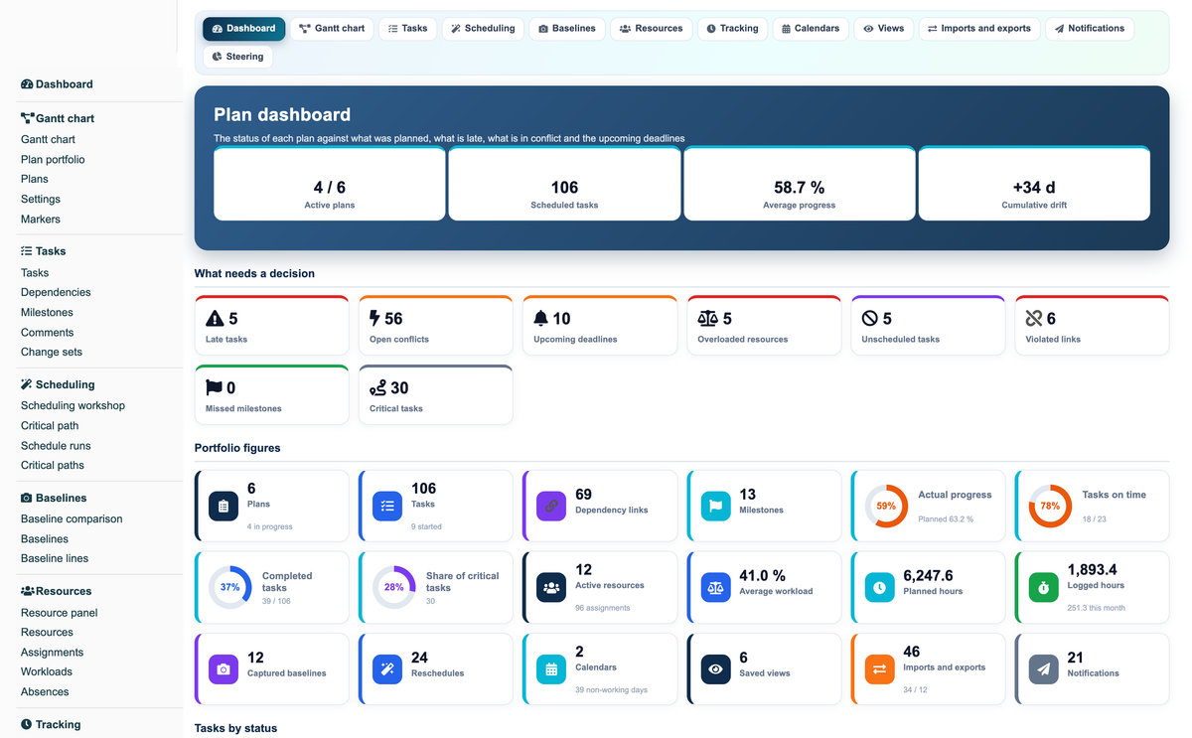This screenshot has width=1192, height=738.
Task: Open the Notifications tab
Action: [x=1090, y=29]
